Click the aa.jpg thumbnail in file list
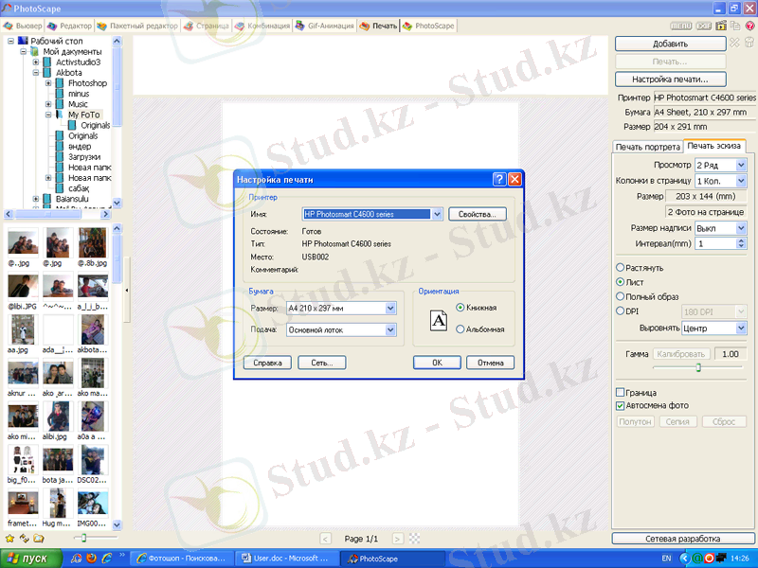Image resolution: width=758 pixels, height=568 pixels. click(x=23, y=330)
